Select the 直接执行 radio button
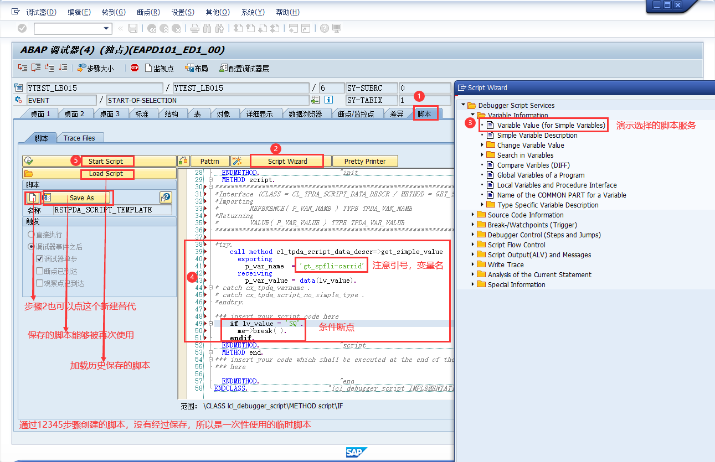The image size is (715, 462). click(x=32, y=235)
